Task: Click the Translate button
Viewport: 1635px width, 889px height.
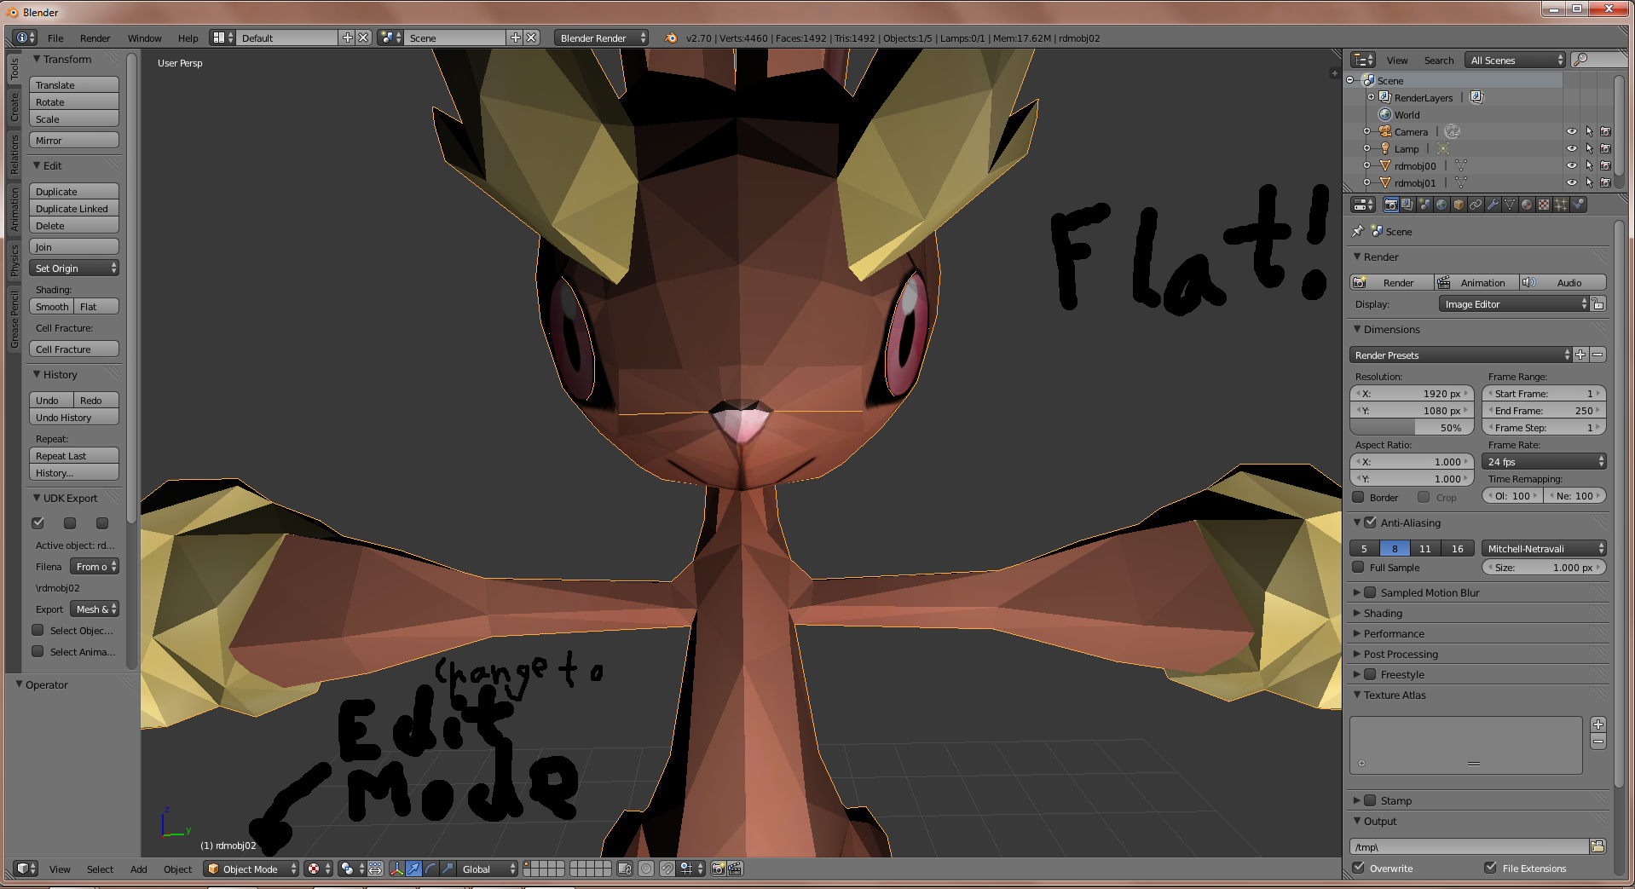Action: 74,84
